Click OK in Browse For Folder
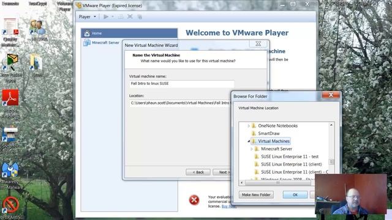 [295, 195]
